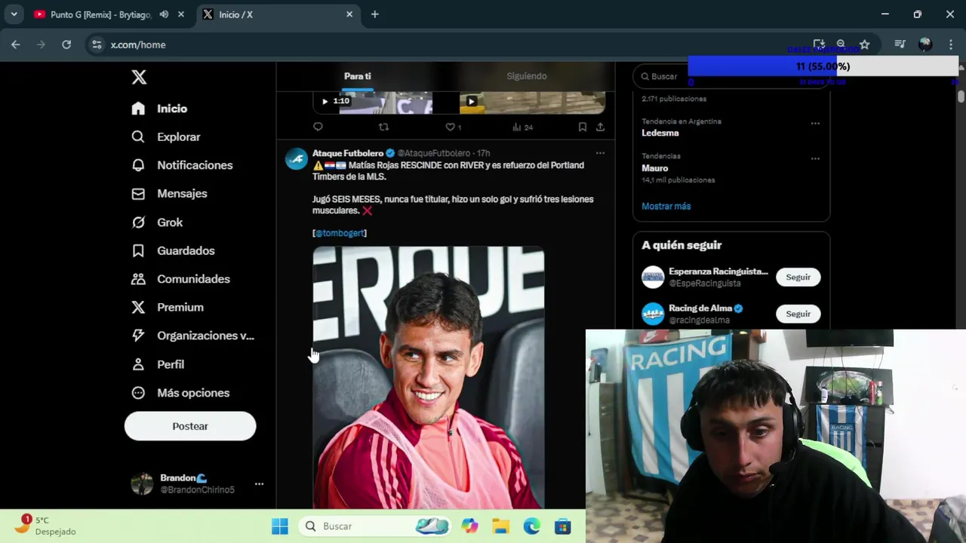Open Chrome profile avatar icon
This screenshot has width=966, height=543.
point(925,44)
